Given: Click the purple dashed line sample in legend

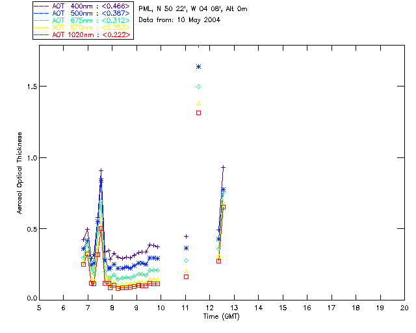Looking at the screenshot, I should click(42, 6).
